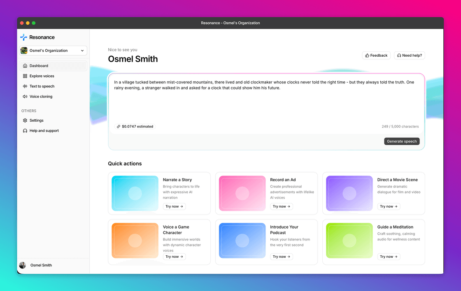Click Try now under Record an Ad

pos(282,206)
